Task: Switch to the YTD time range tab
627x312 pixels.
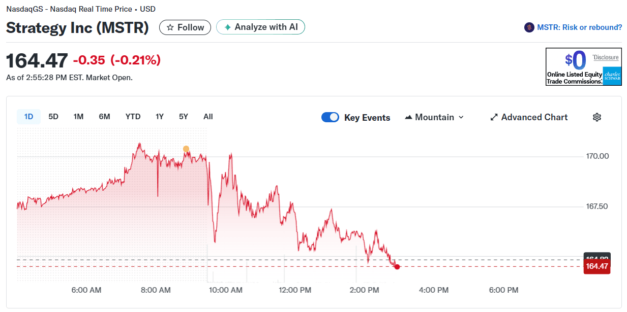Action: point(133,116)
